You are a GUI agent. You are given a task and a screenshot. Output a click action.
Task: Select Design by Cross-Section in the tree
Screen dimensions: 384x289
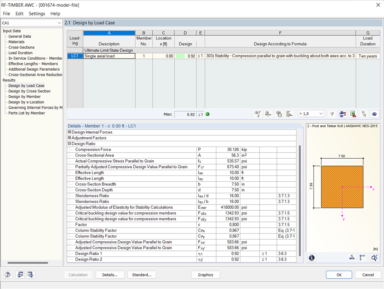tap(29, 91)
